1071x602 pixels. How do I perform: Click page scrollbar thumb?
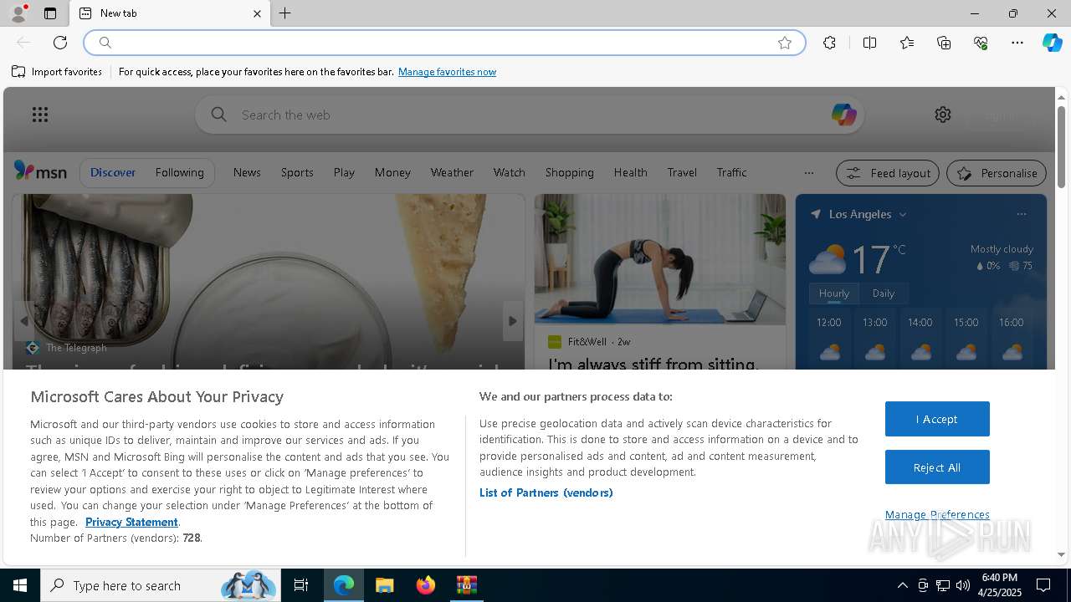(x=1061, y=146)
